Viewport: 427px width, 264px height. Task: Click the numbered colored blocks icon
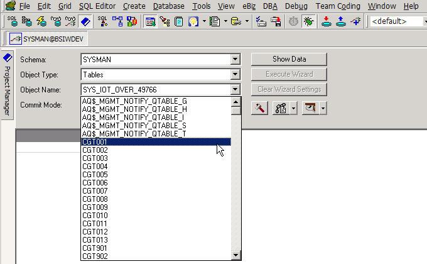tap(132, 21)
